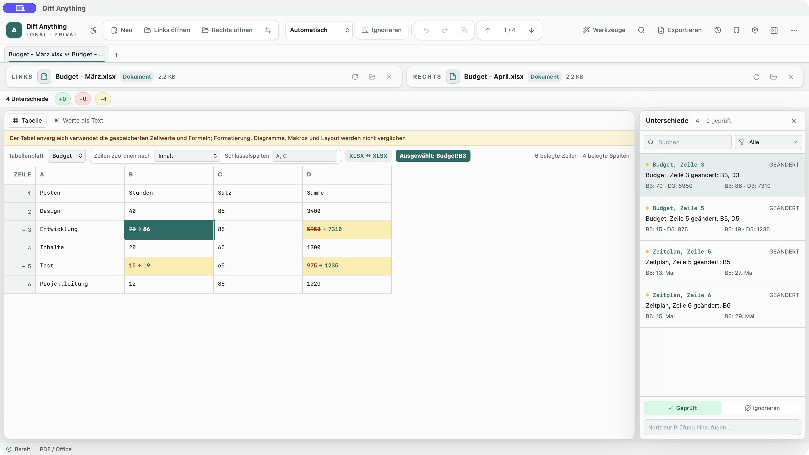Click Ignorieren button in differences panel

point(762,408)
